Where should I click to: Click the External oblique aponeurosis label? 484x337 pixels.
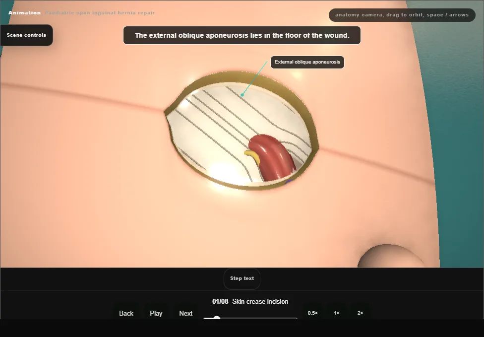coord(307,62)
